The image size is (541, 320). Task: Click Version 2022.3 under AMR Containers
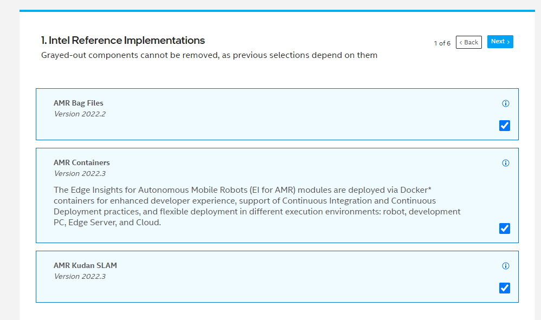(80, 173)
